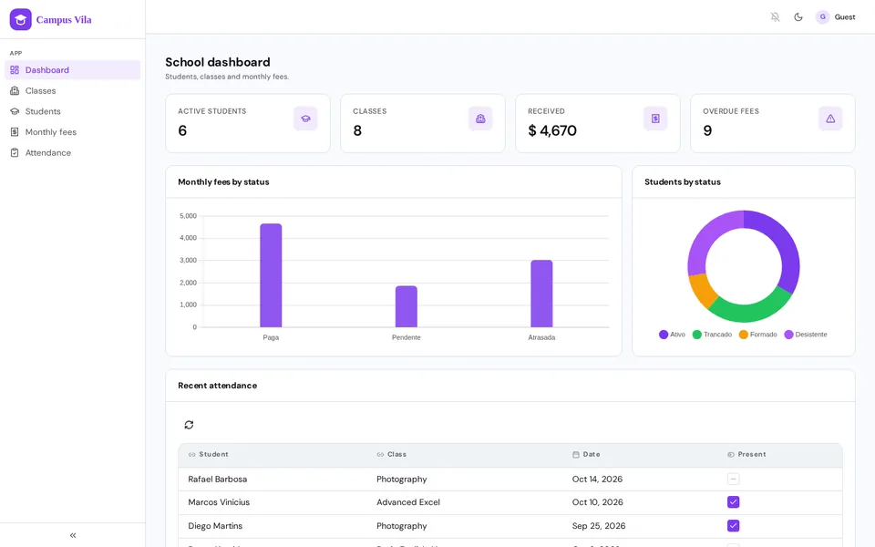The image size is (875, 547).
Task: Click the Class column link icon
Action: 381,454
